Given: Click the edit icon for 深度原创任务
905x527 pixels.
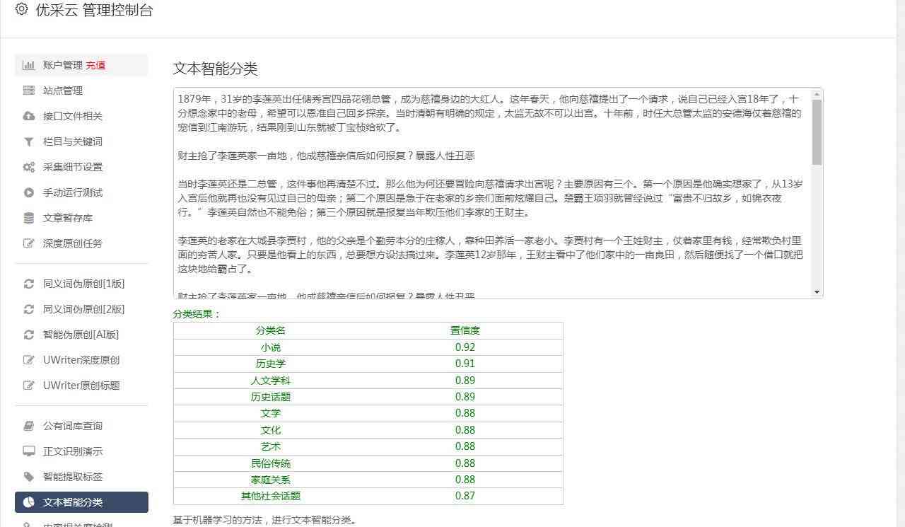Looking at the screenshot, I should click(x=28, y=243).
